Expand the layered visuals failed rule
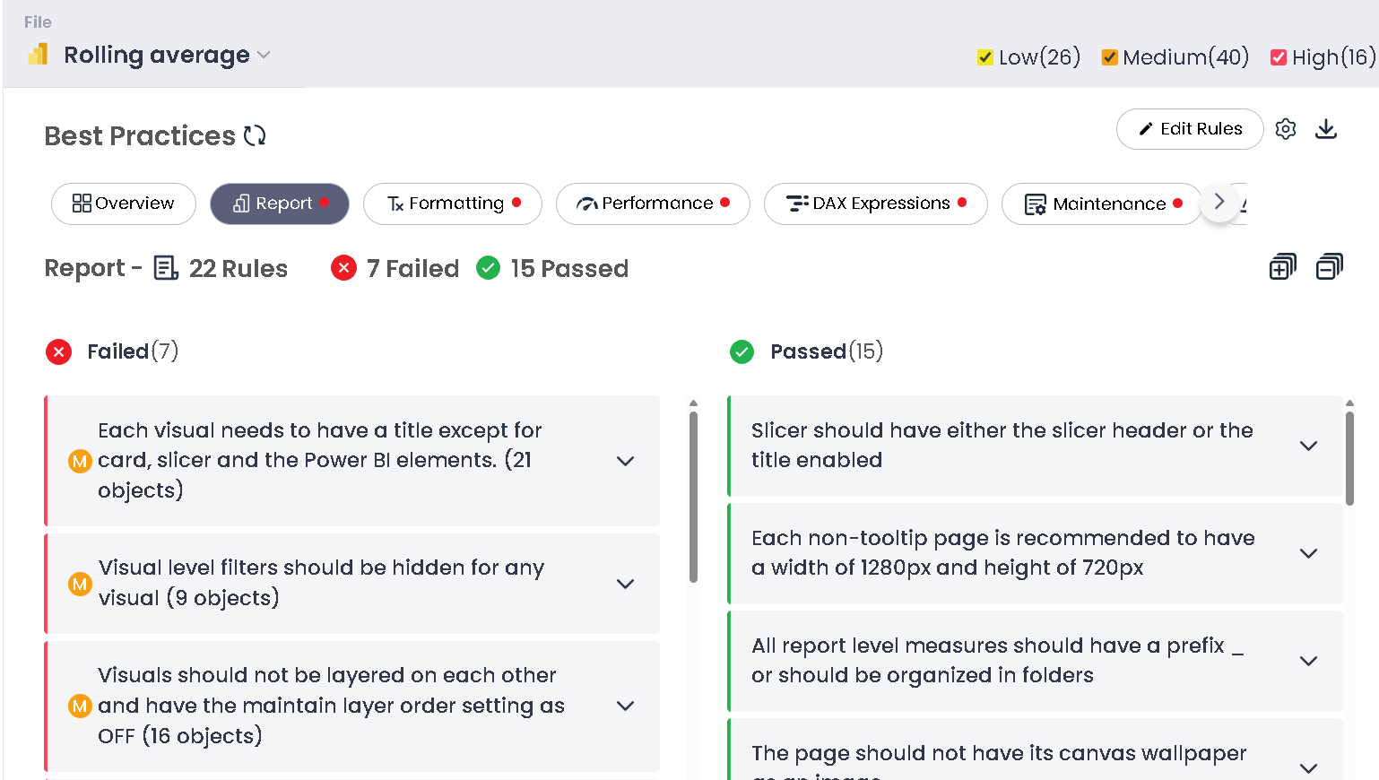1379x780 pixels. tap(625, 706)
